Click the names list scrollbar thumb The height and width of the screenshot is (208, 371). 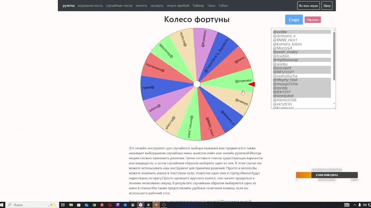334,56
